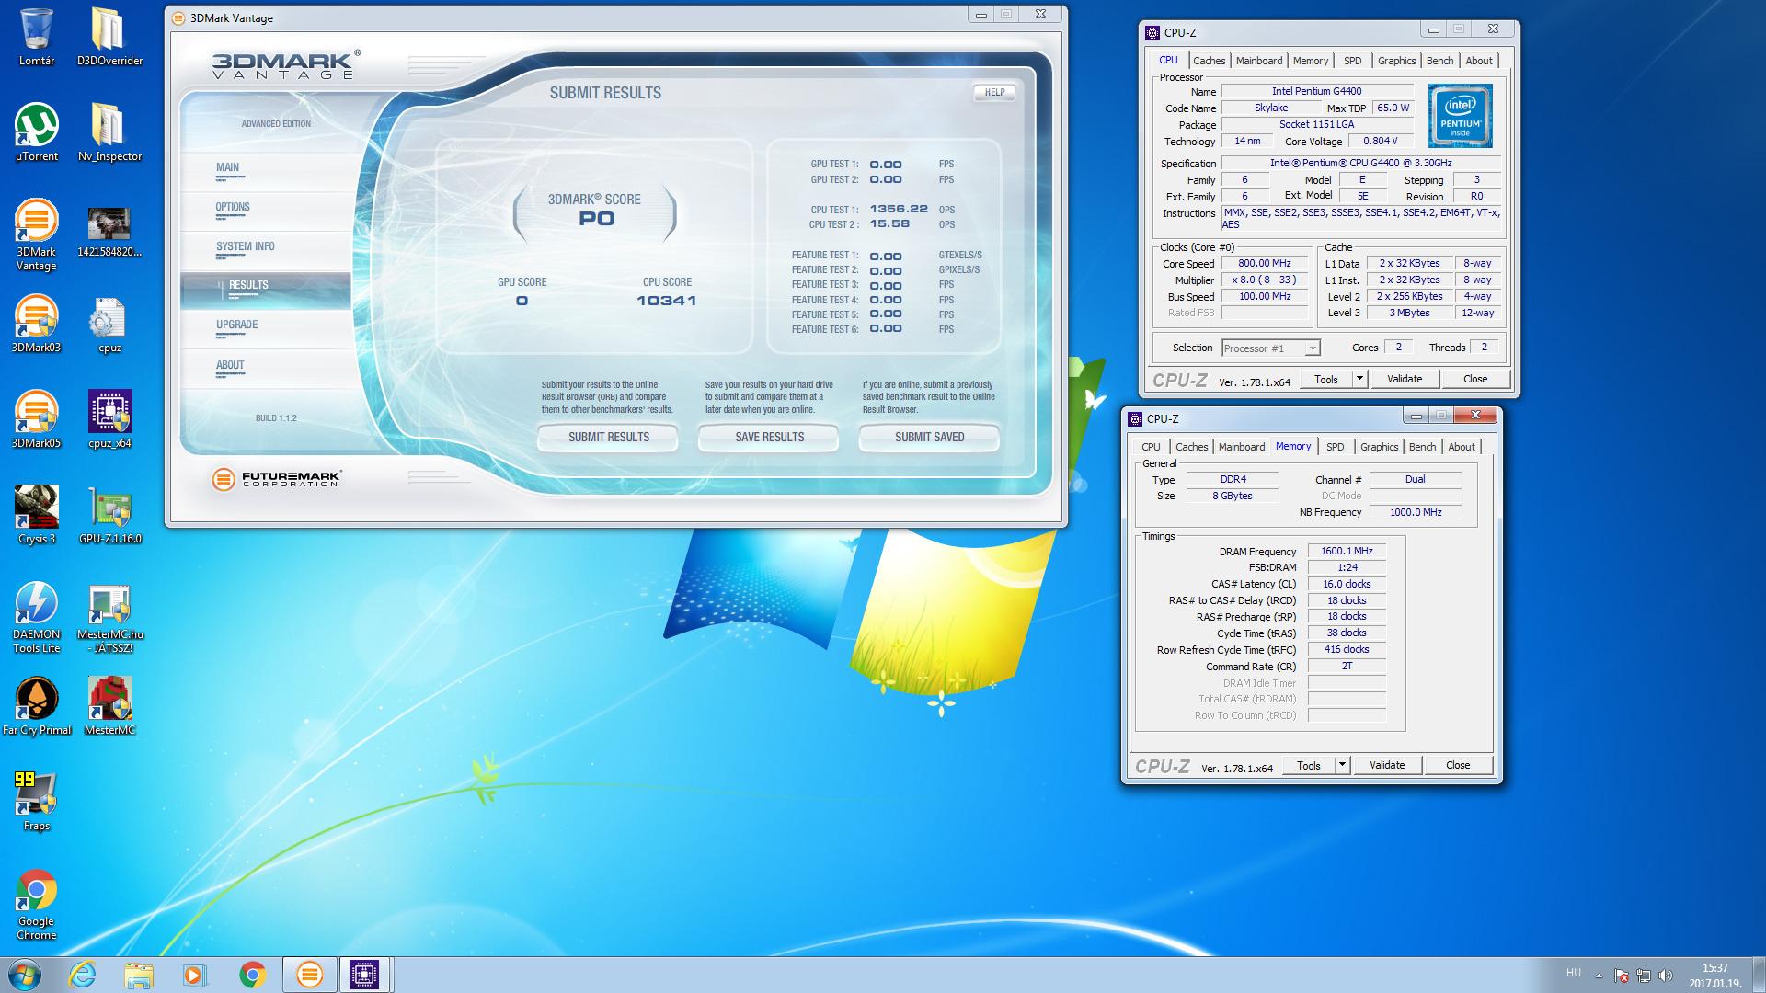Launch the 3DMark05 desktop shortcut
Screen dimensions: 1766x993
coord(36,414)
